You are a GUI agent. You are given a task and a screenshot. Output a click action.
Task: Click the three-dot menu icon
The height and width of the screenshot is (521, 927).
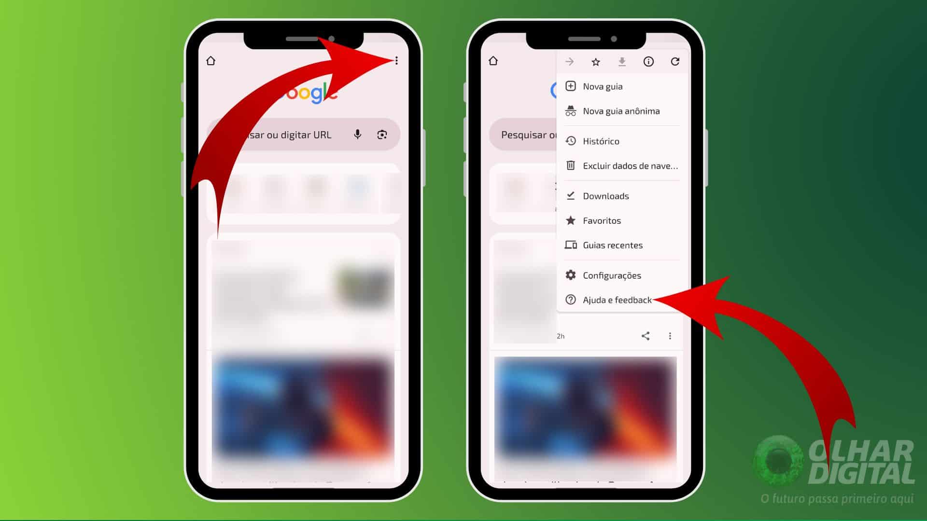(395, 60)
